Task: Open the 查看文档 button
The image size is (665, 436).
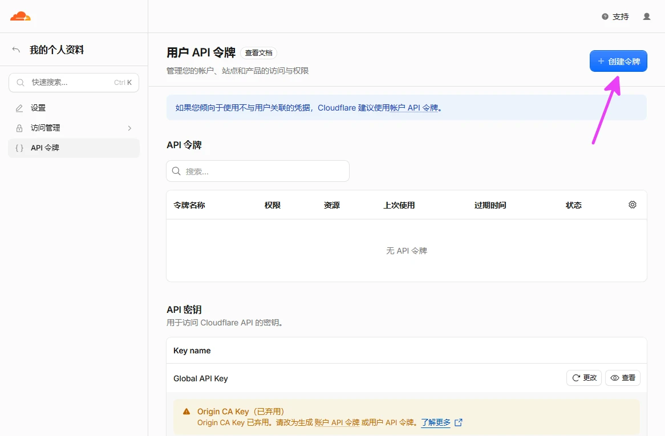Action: 259,53
